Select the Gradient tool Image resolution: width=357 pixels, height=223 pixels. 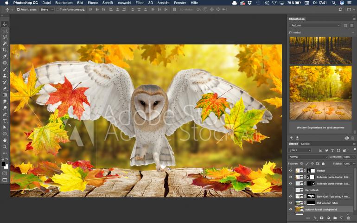(x=5, y=95)
